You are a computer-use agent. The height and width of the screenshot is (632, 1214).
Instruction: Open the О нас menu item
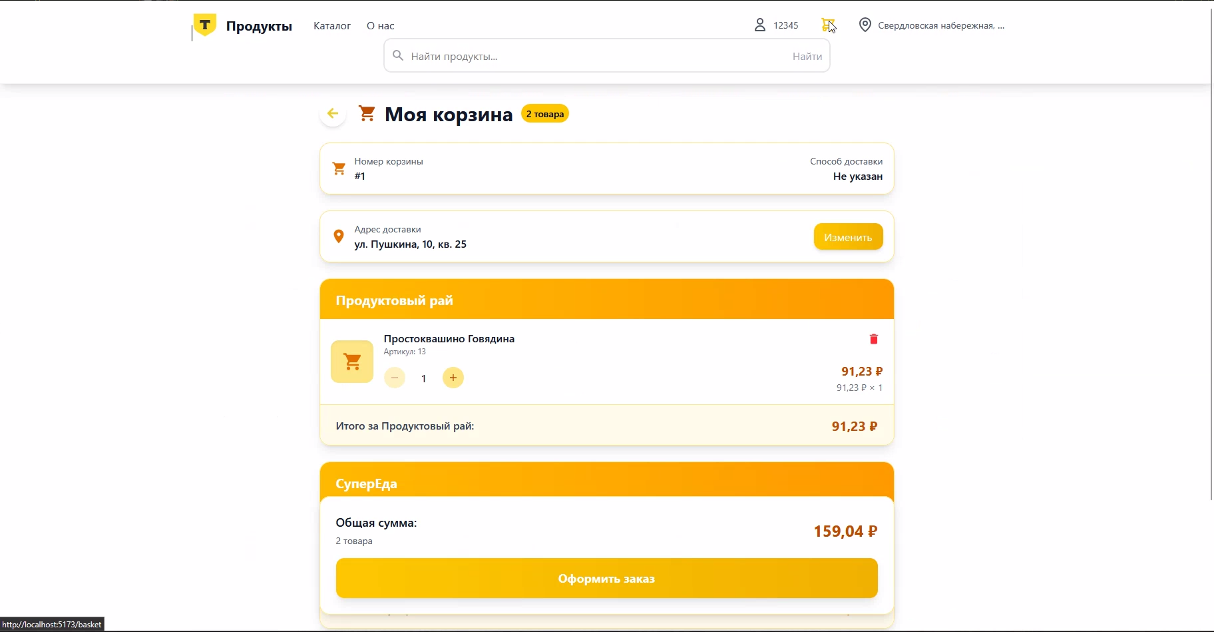tap(381, 26)
